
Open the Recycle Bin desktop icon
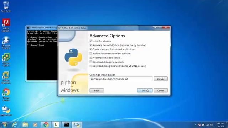click(x=6, y=7)
